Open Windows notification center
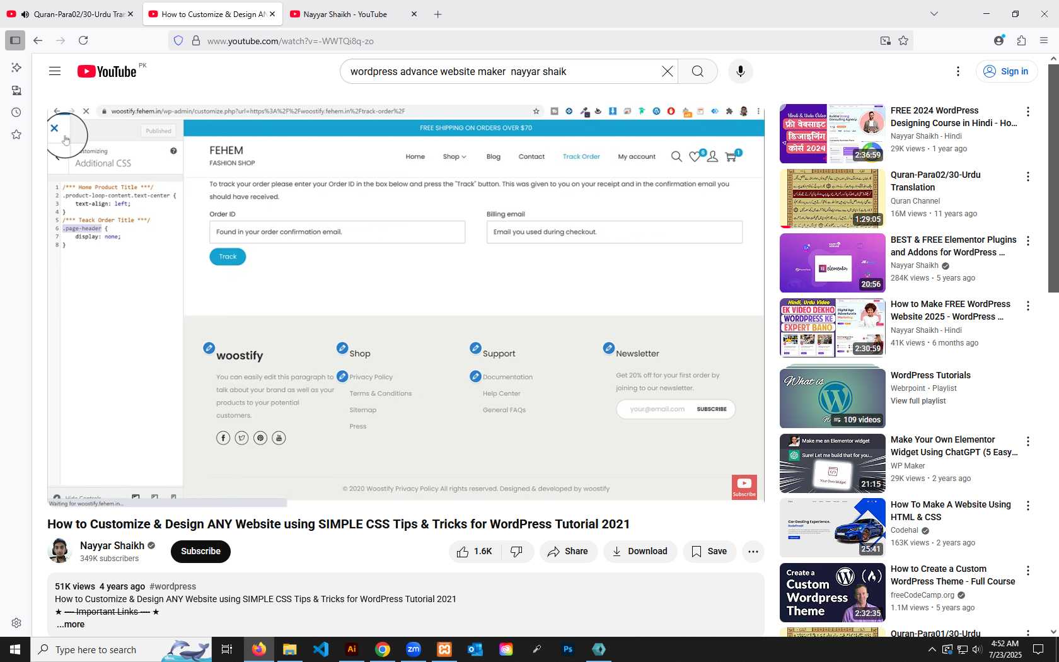This screenshot has width=1059, height=662. pos(1038,649)
